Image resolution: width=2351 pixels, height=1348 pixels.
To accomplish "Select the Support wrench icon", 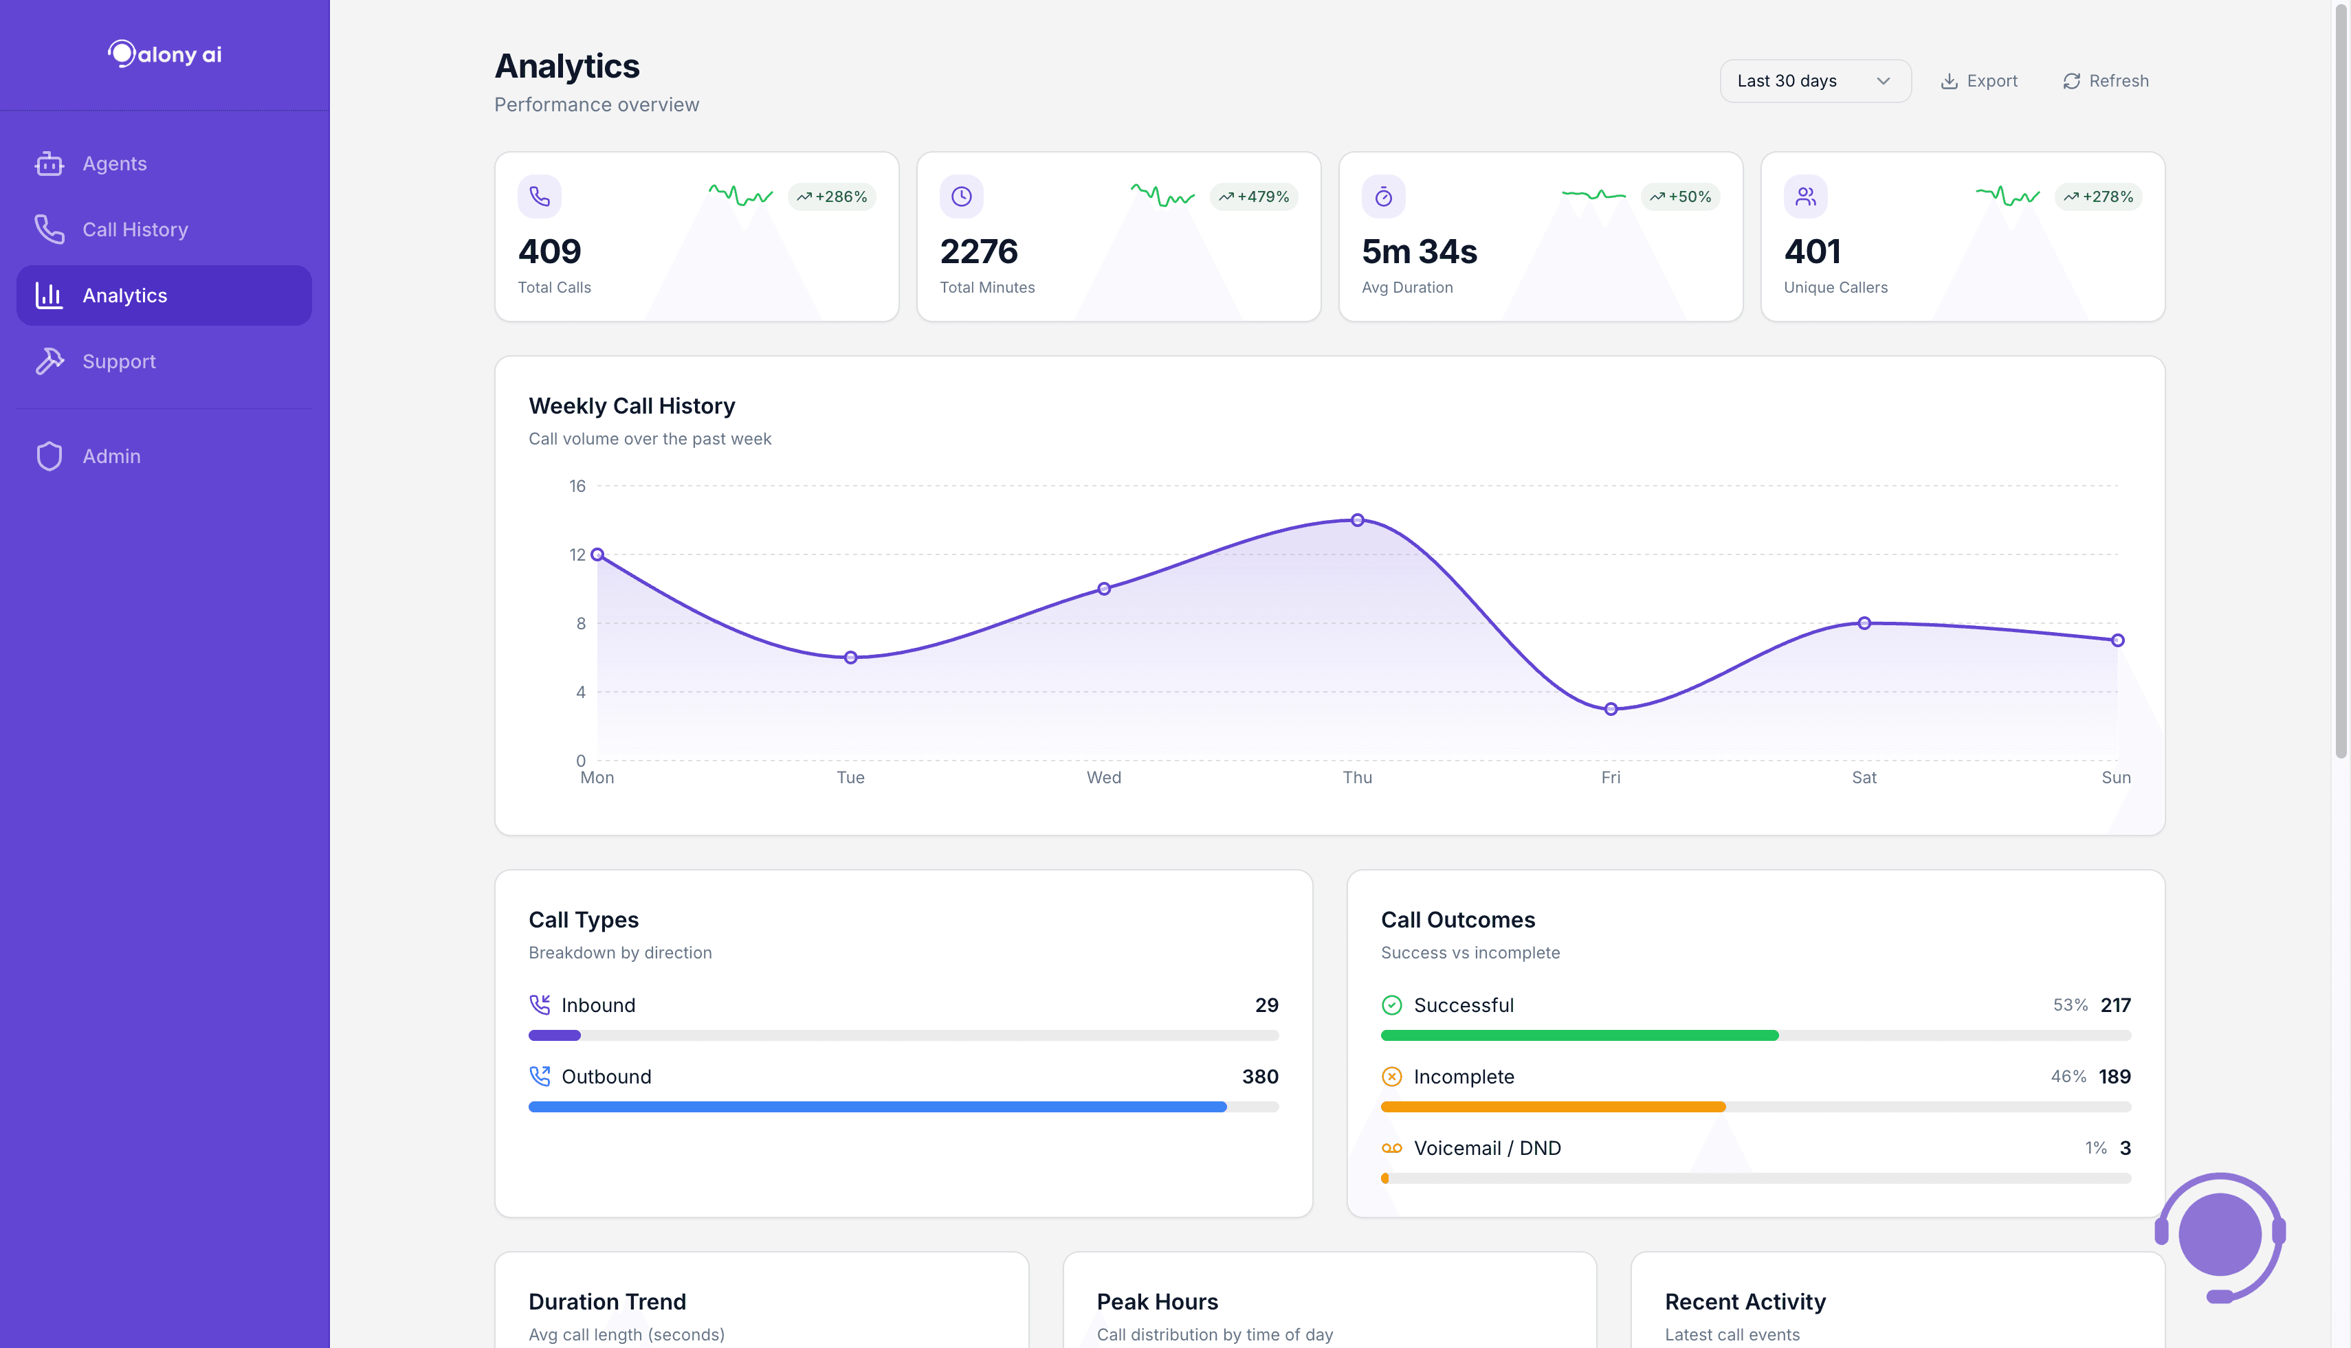I will (49, 361).
